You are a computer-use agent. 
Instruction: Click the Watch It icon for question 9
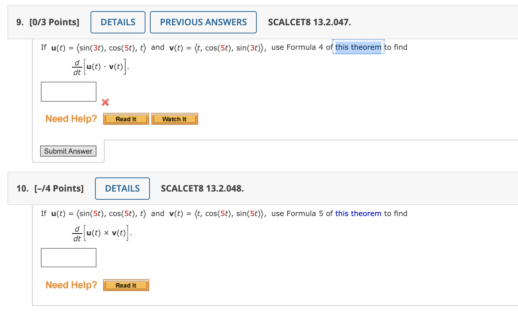174,119
